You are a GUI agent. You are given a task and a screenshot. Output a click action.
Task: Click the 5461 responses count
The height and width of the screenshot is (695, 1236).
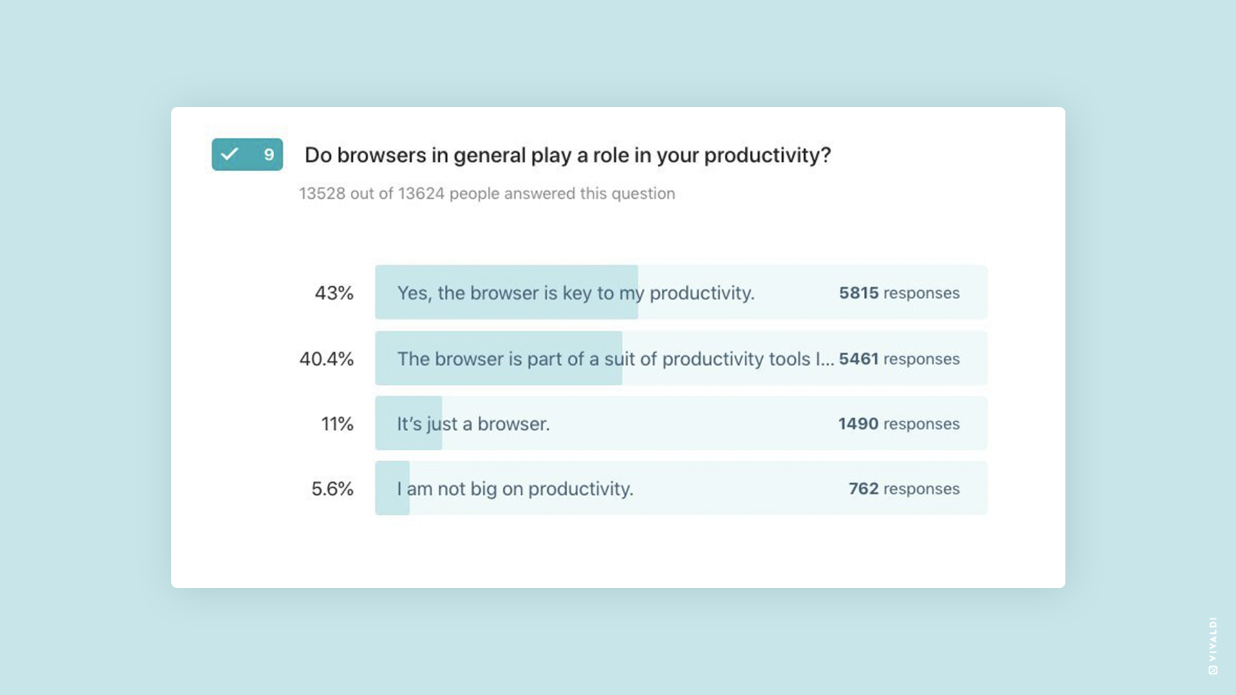tap(899, 359)
